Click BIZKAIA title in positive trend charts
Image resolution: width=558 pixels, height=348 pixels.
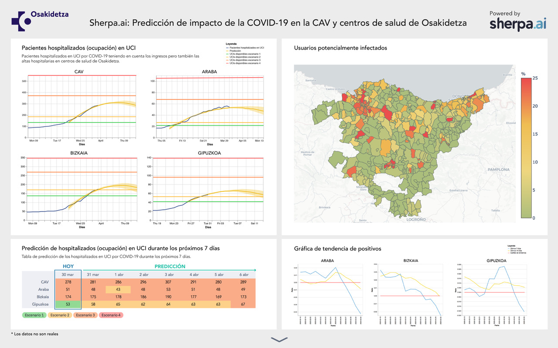(410, 260)
